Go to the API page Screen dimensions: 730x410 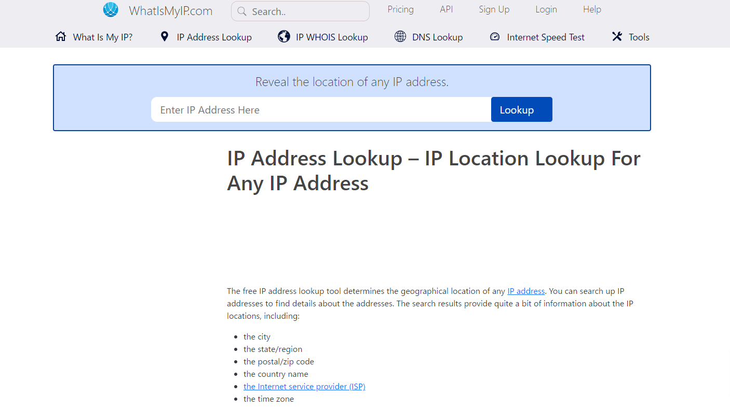pyautogui.click(x=446, y=9)
